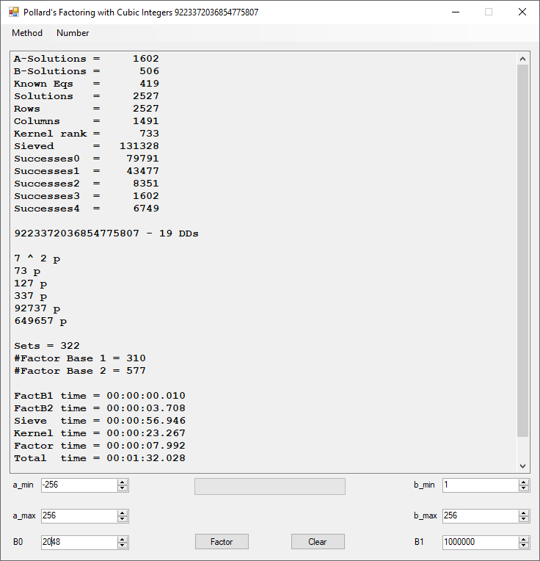Open the Method menu
540x561 pixels.
[x=27, y=33]
